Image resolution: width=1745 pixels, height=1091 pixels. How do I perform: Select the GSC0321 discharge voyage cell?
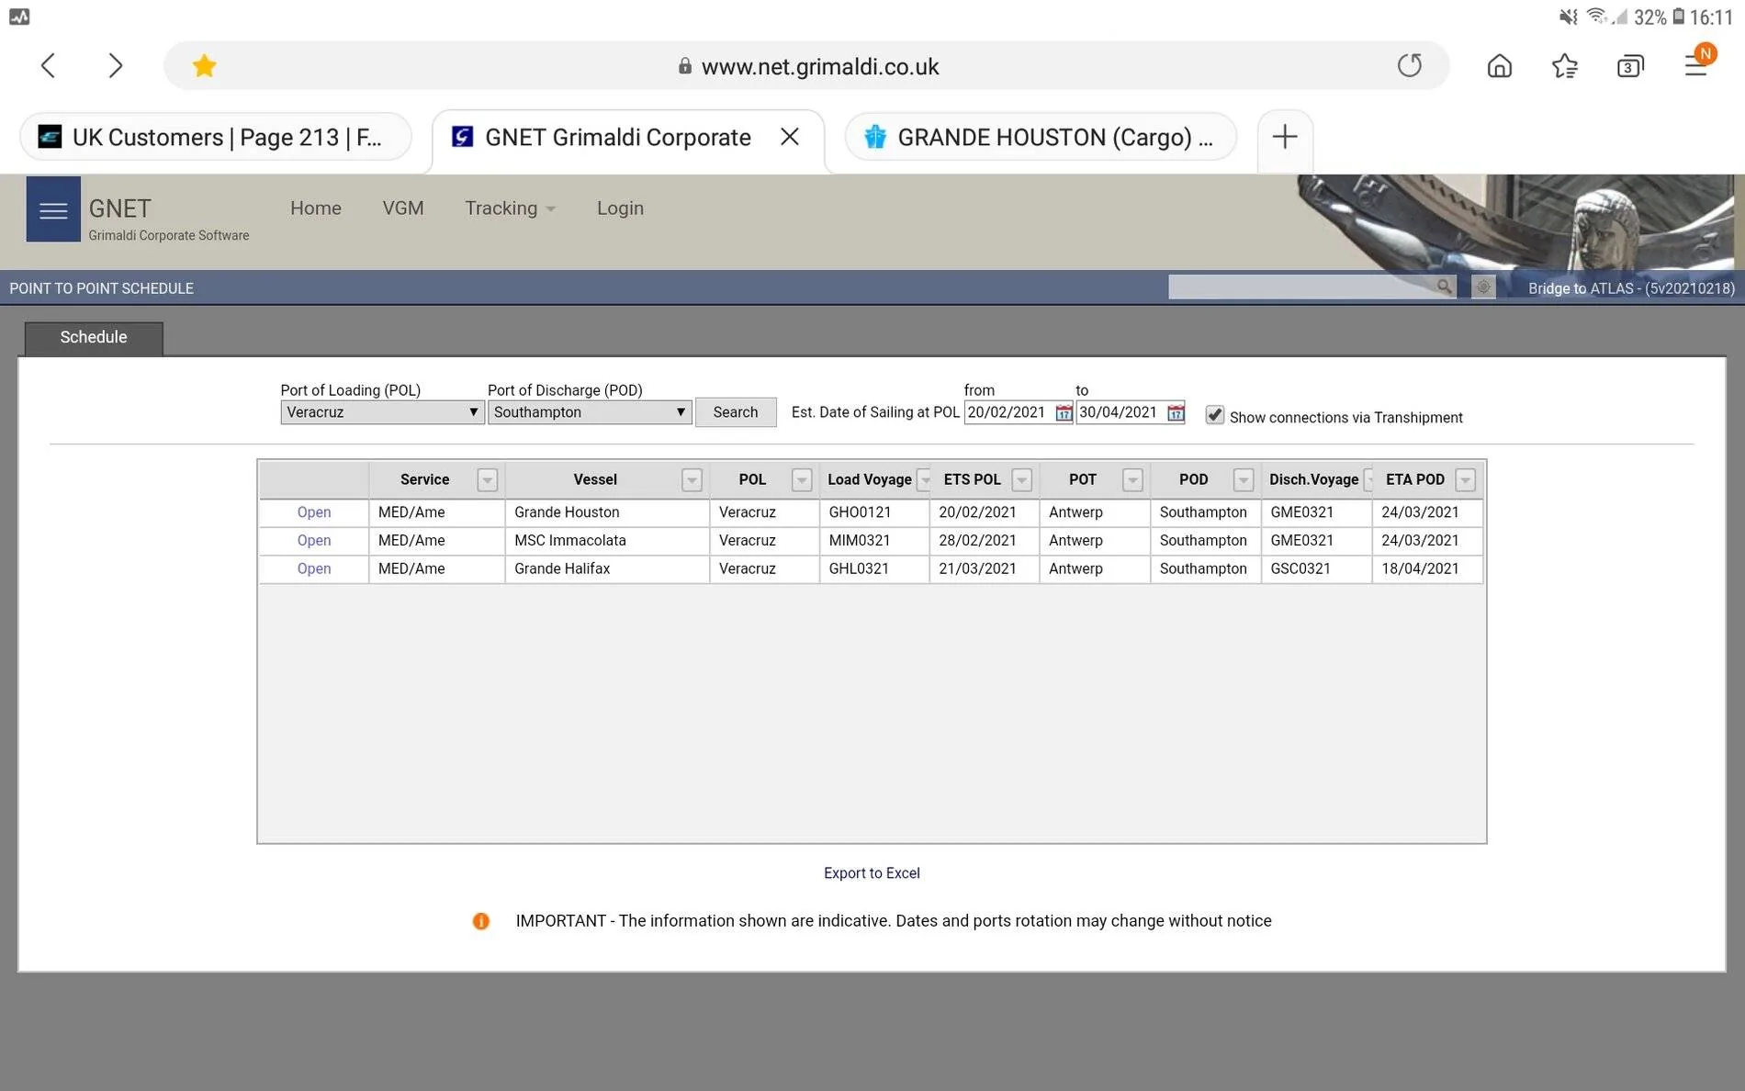1316,569
